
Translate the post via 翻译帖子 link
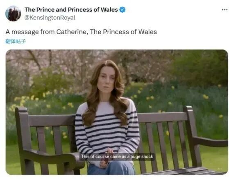pos(16,41)
